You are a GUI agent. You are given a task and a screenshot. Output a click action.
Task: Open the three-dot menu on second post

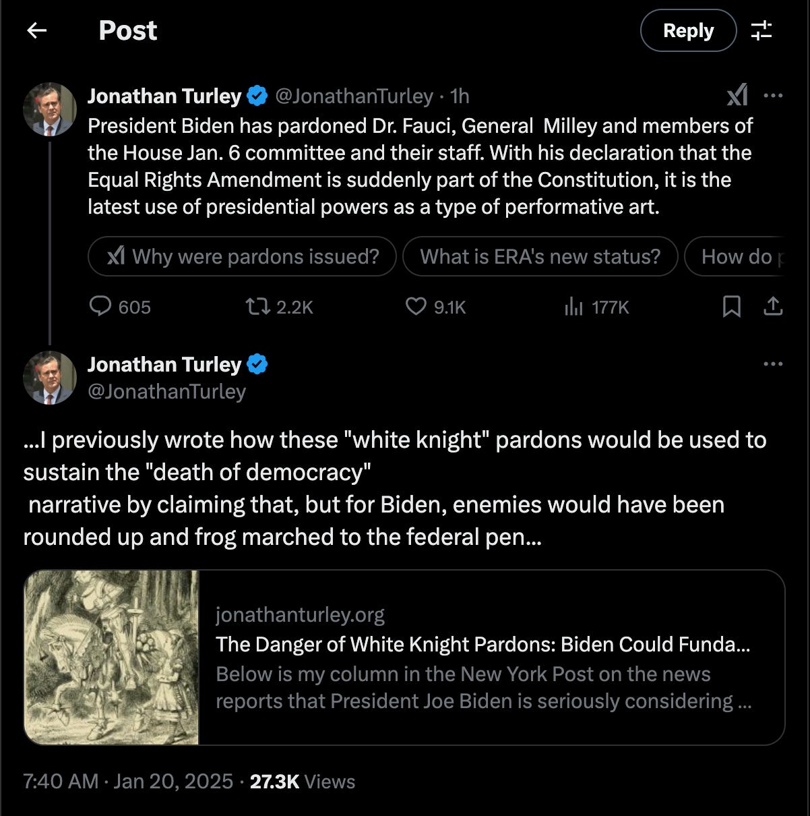coord(773,364)
